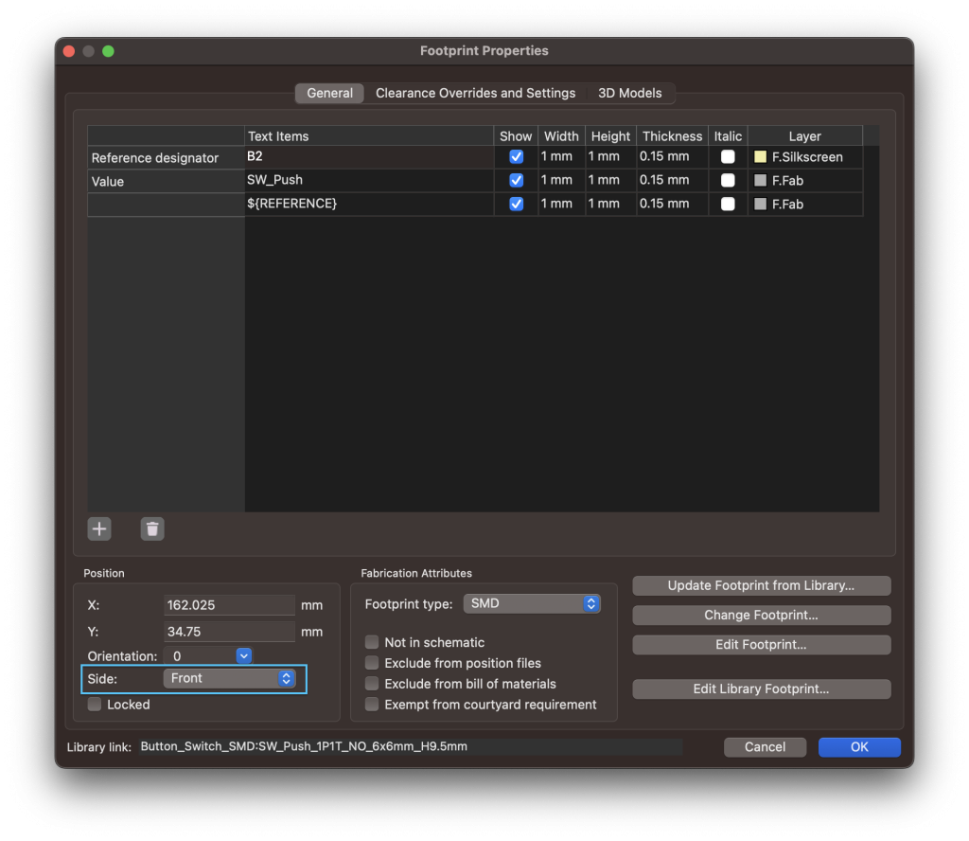The width and height of the screenshot is (969, 841).
Task: Click Update Footprint from Library button
Action: point(762,585)
